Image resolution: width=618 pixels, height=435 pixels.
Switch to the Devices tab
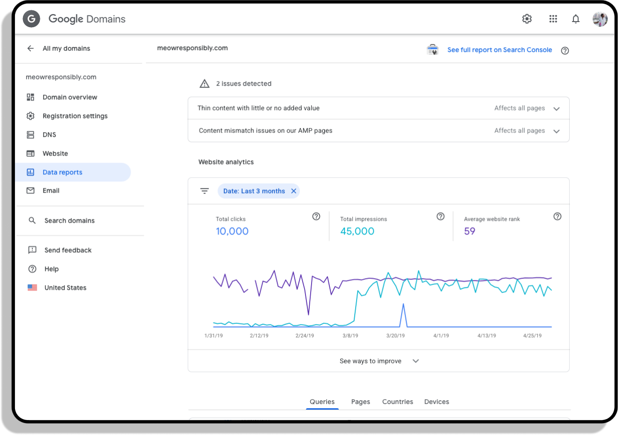coord(437,402)
